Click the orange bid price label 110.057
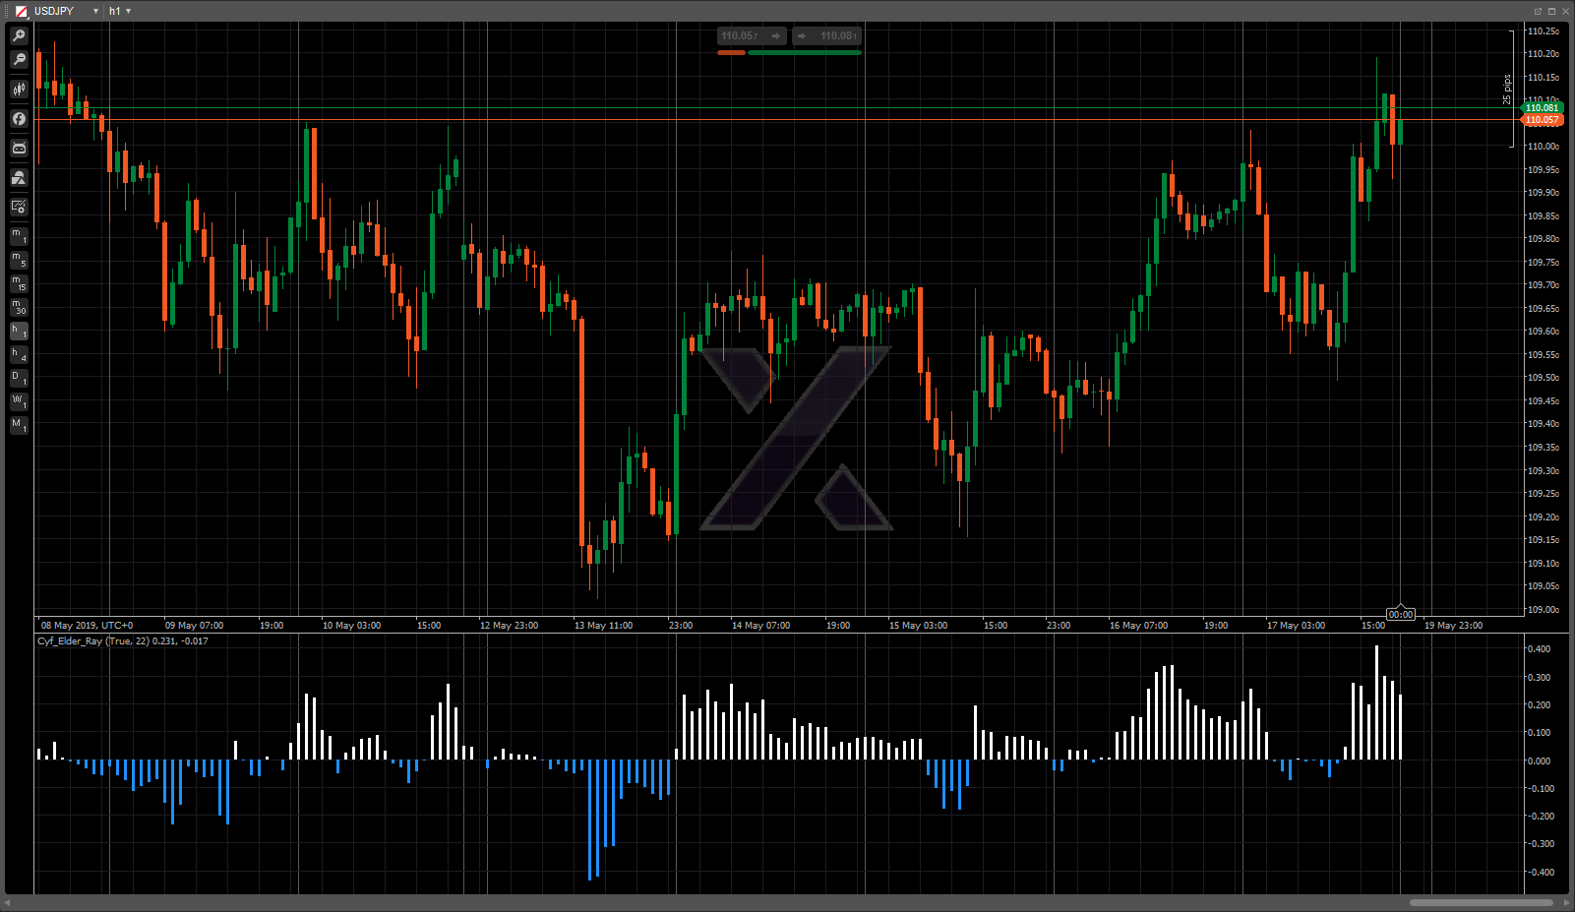Viewport: 1575px width, 912px height. pos(1542,120)
